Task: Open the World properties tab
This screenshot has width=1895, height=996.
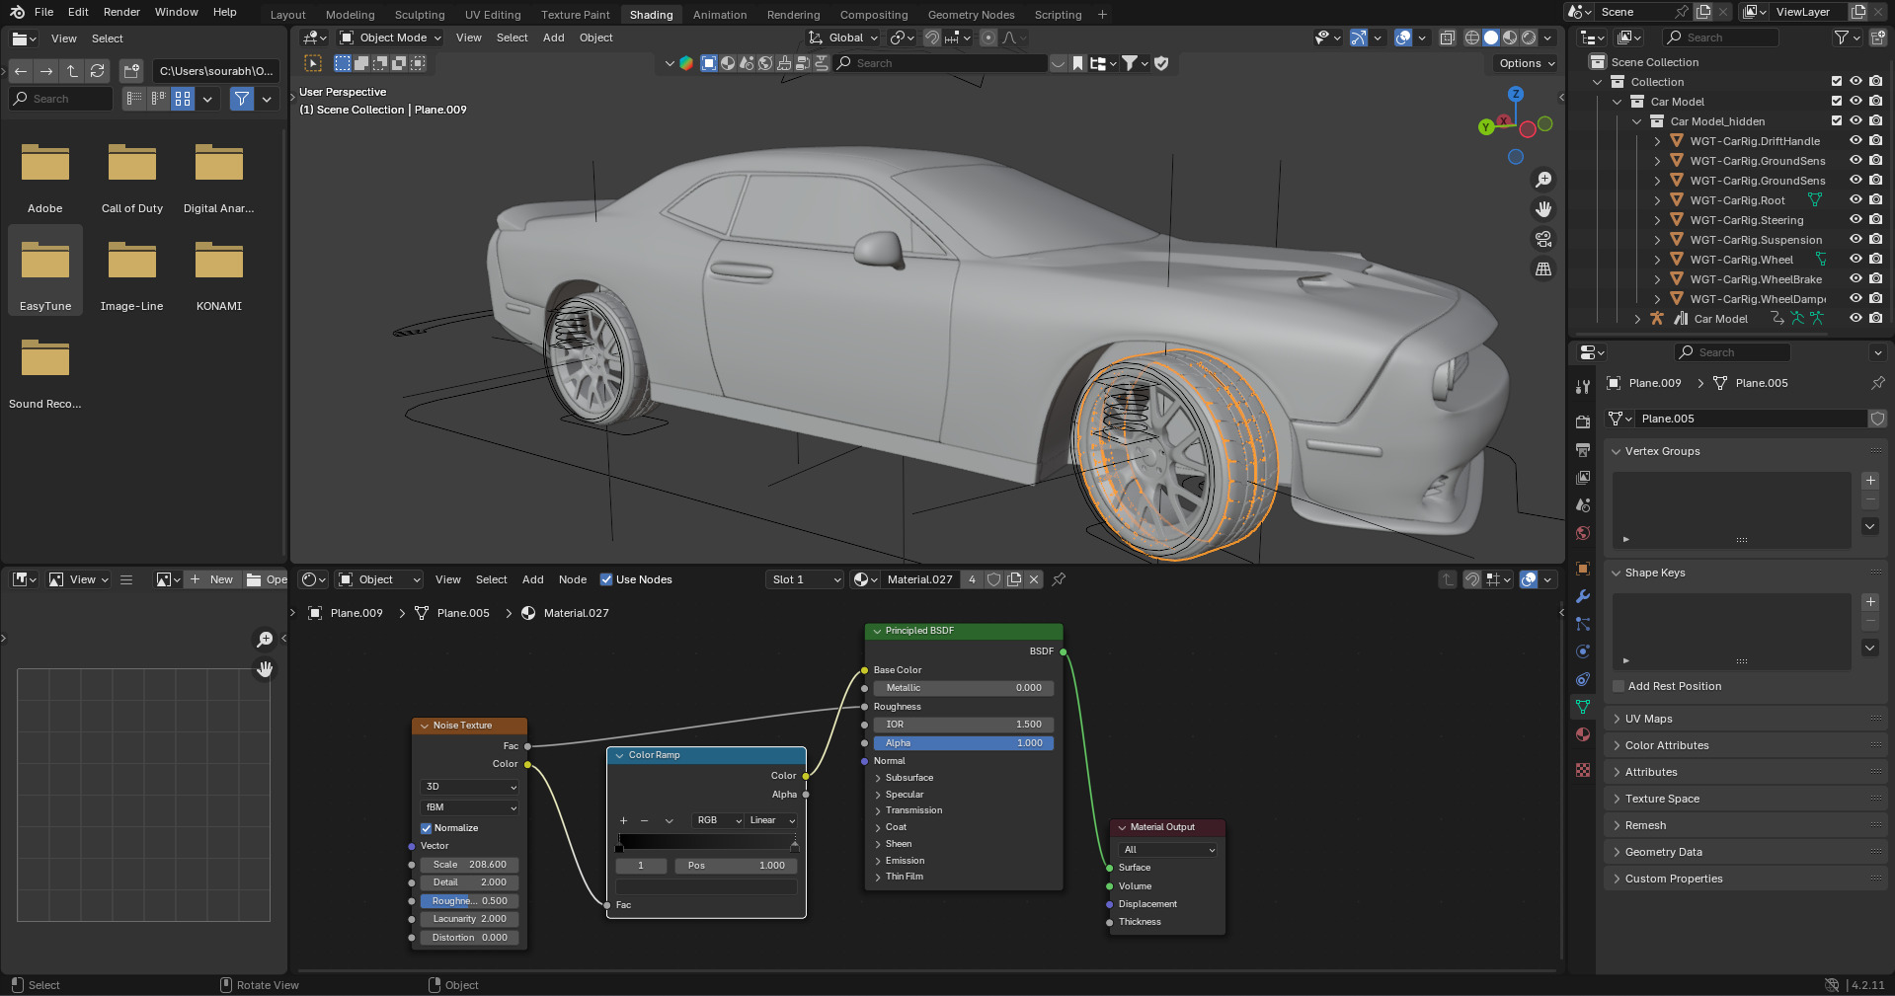Action: point(1583,533)
